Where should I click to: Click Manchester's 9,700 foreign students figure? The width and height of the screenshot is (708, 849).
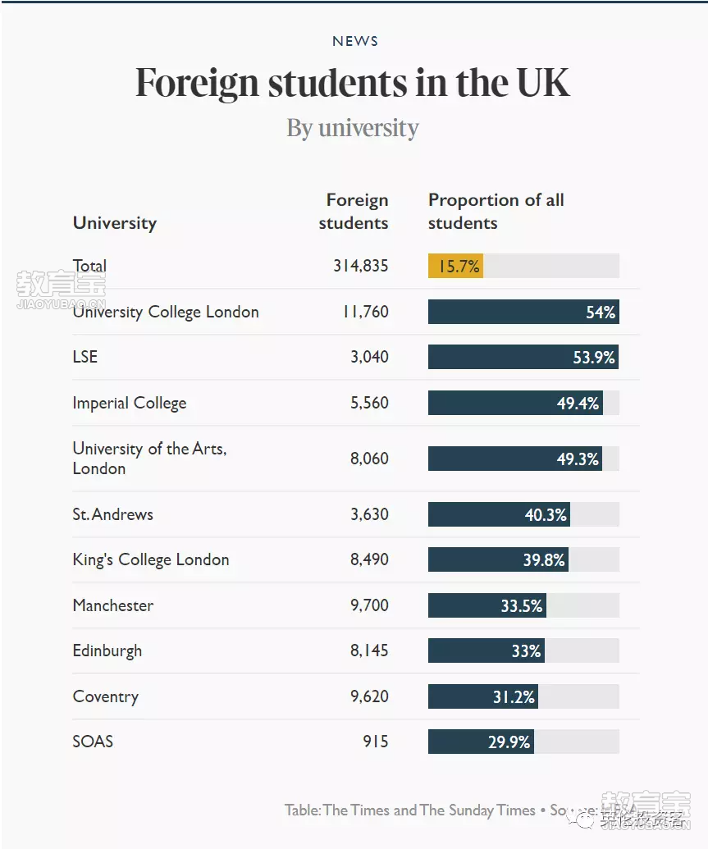click(369, 605)
